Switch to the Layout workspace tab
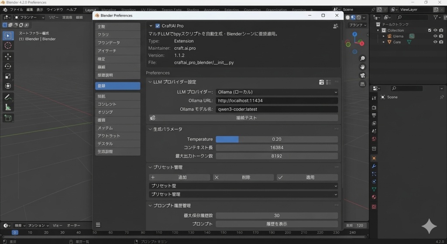Screen dimensions: 447x244 click(90, 10)
